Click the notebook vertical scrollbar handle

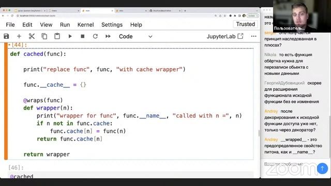[259, 133]
